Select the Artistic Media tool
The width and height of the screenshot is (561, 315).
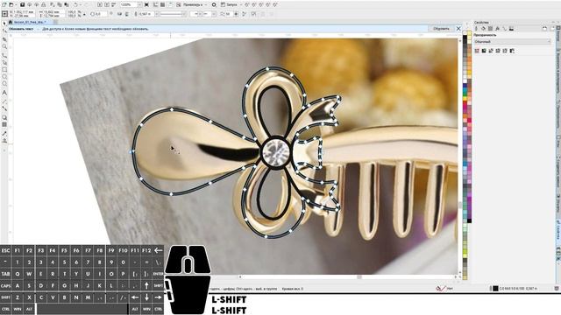pyautogui.click(x=4, y=62)
